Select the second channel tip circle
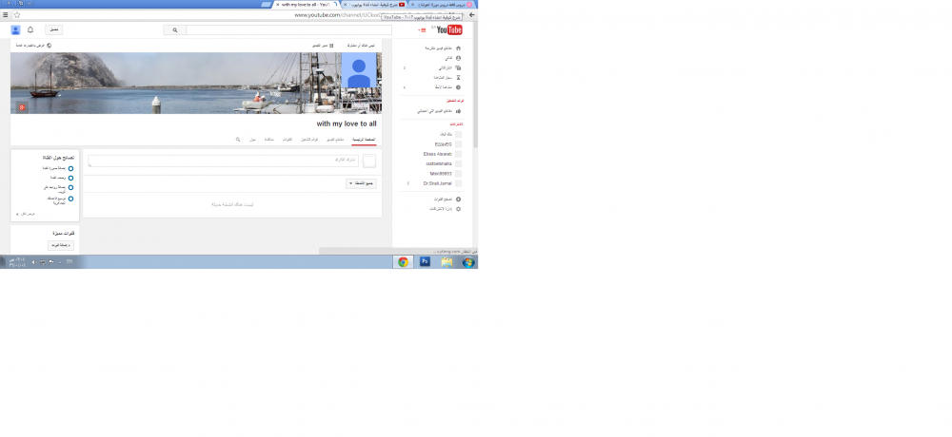Viewport: 952px width, 437px height. [x=71, y=178]
